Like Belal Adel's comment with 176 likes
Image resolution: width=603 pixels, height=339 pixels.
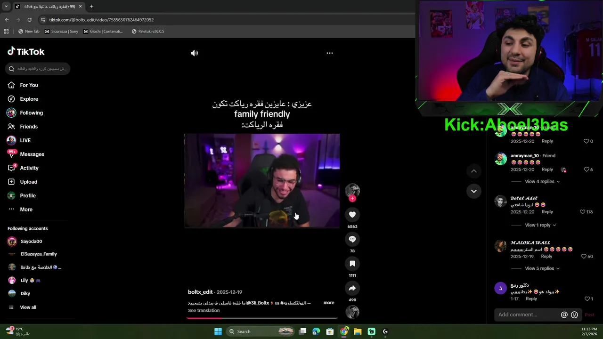(x=583, y=212)
